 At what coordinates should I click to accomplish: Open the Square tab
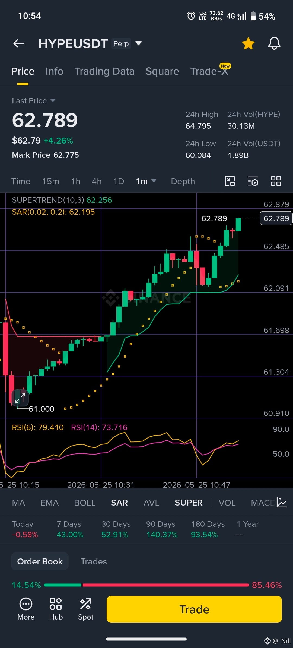point(162,71)
